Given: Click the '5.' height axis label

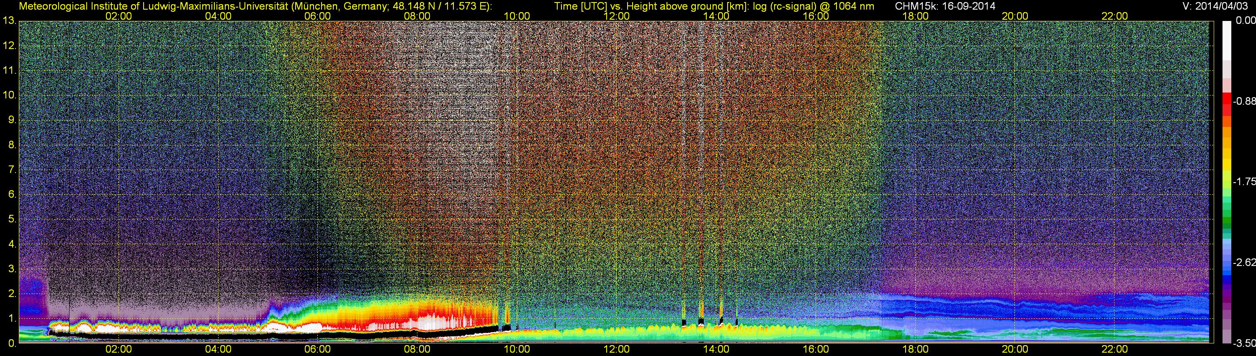Looking at the screenshot, I should 12,219.
